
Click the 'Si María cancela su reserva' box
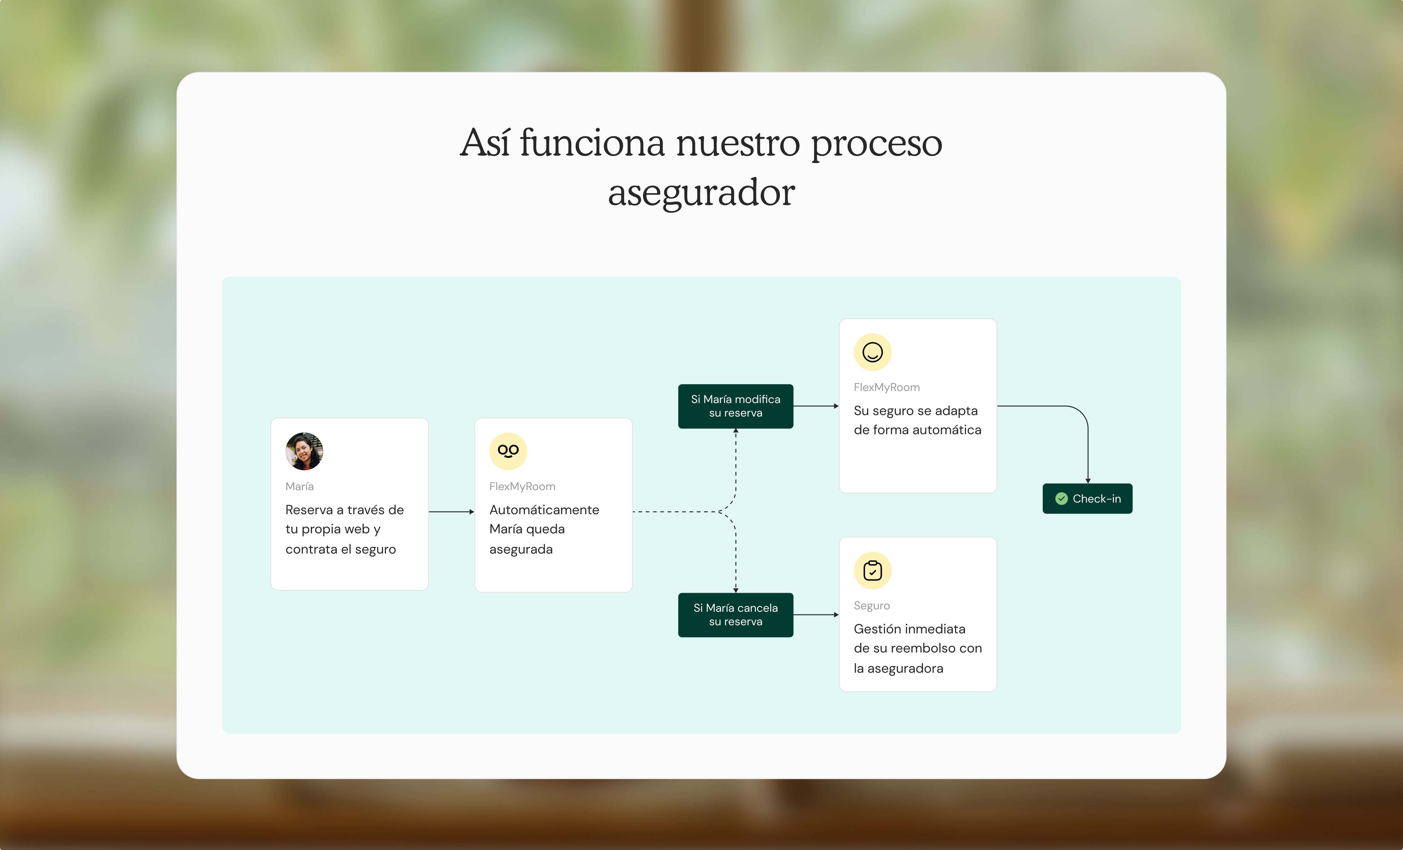click(736, 615)
